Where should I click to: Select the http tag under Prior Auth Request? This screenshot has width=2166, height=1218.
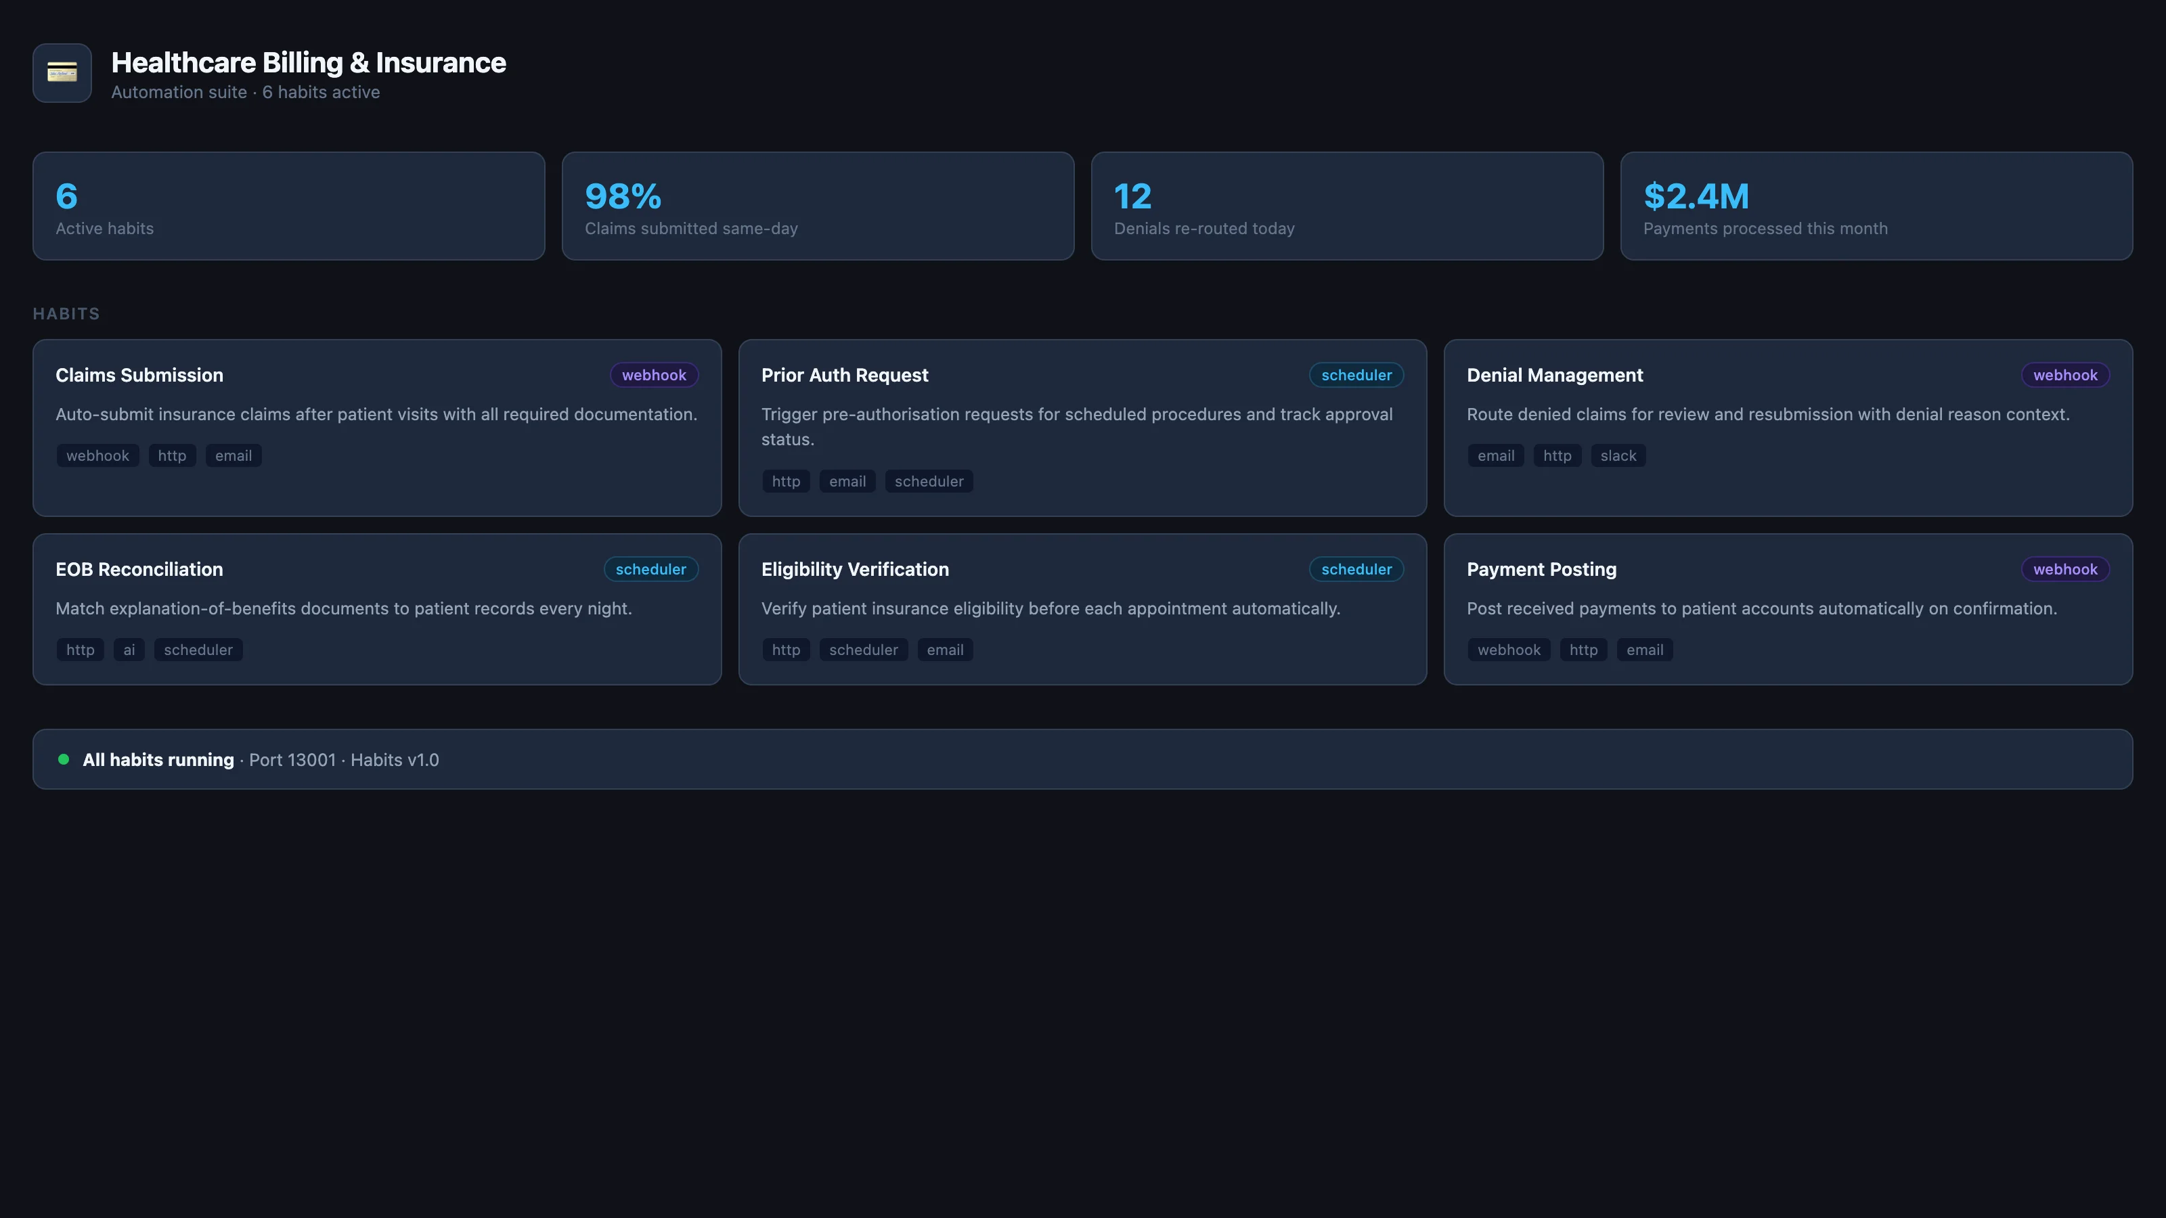point(786,481)
